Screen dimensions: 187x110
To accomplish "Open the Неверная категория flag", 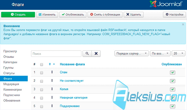I will tap(73, 98).
